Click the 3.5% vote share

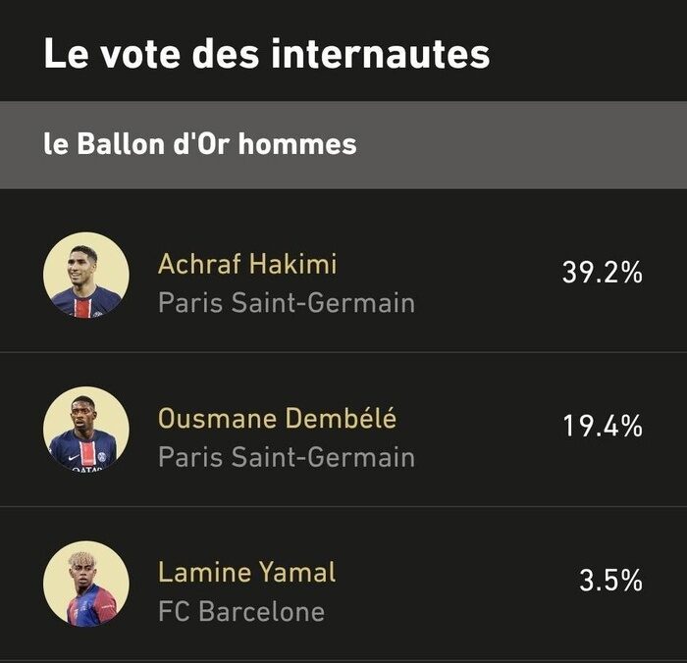click(609, 580)
